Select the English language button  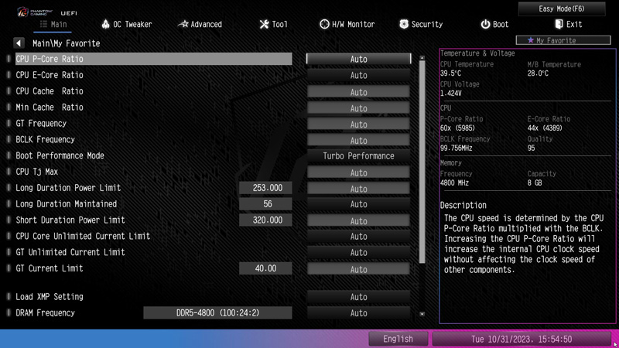398,339
